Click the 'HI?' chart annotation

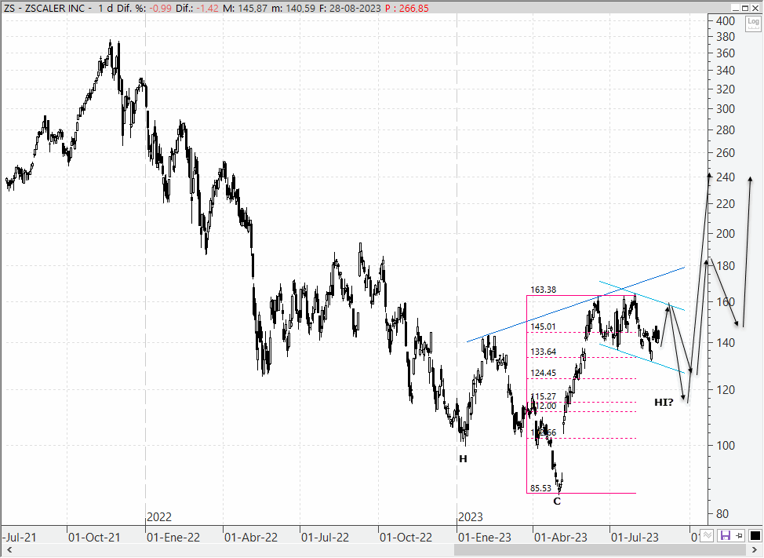click(664, 402)
